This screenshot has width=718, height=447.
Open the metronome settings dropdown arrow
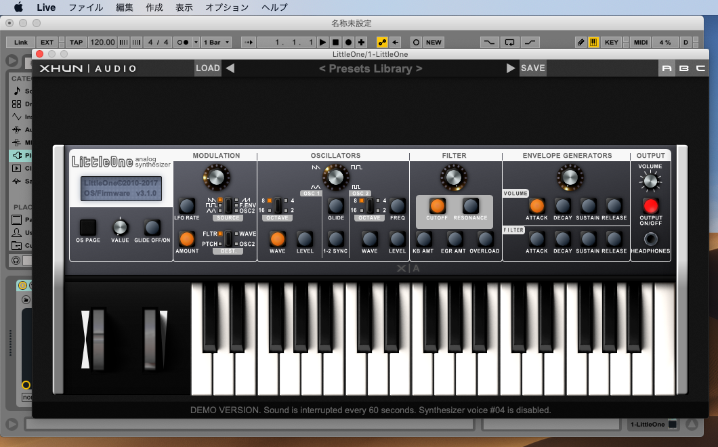(196, 42)
